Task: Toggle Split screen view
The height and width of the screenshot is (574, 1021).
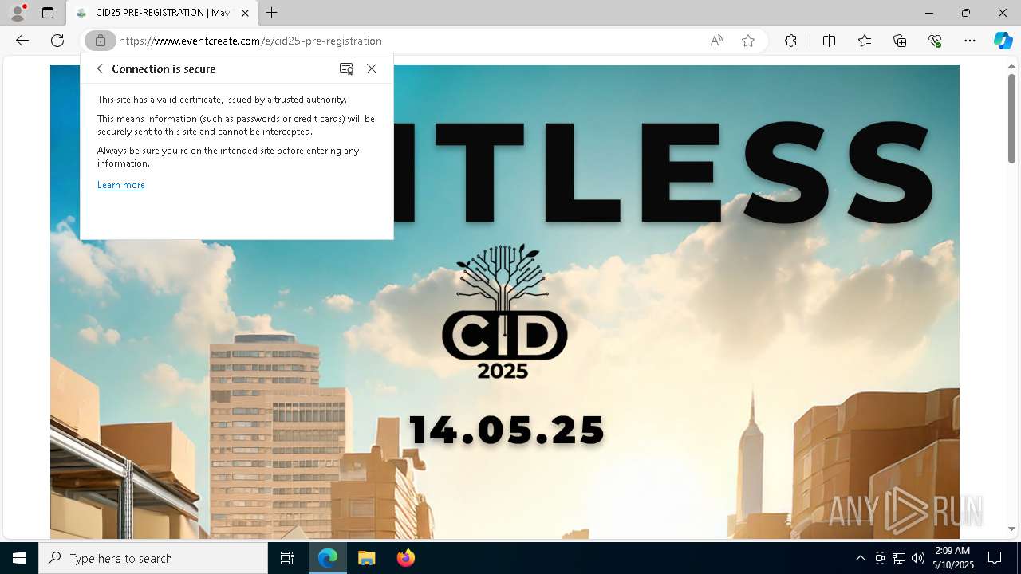Action: 829,41
